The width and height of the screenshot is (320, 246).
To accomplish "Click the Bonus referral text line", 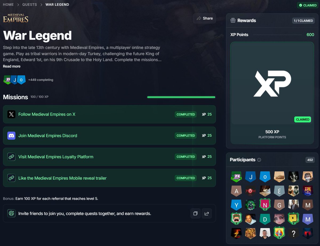I will [x=50, y=199].
